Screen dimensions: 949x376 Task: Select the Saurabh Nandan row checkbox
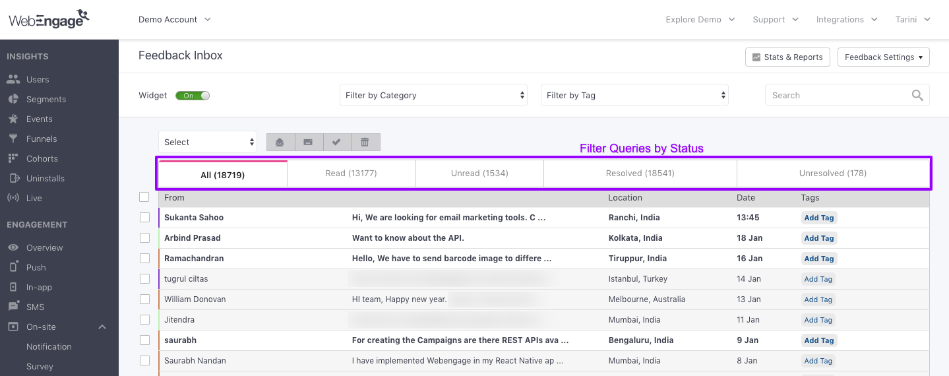(x=144, y=360)
